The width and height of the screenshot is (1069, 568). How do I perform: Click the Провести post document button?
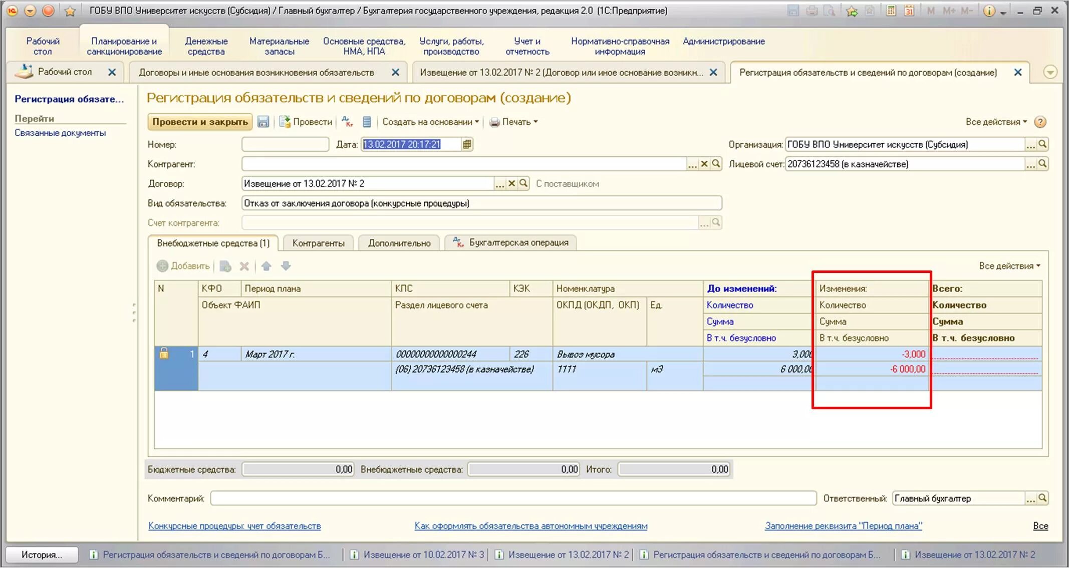point(306,122)
